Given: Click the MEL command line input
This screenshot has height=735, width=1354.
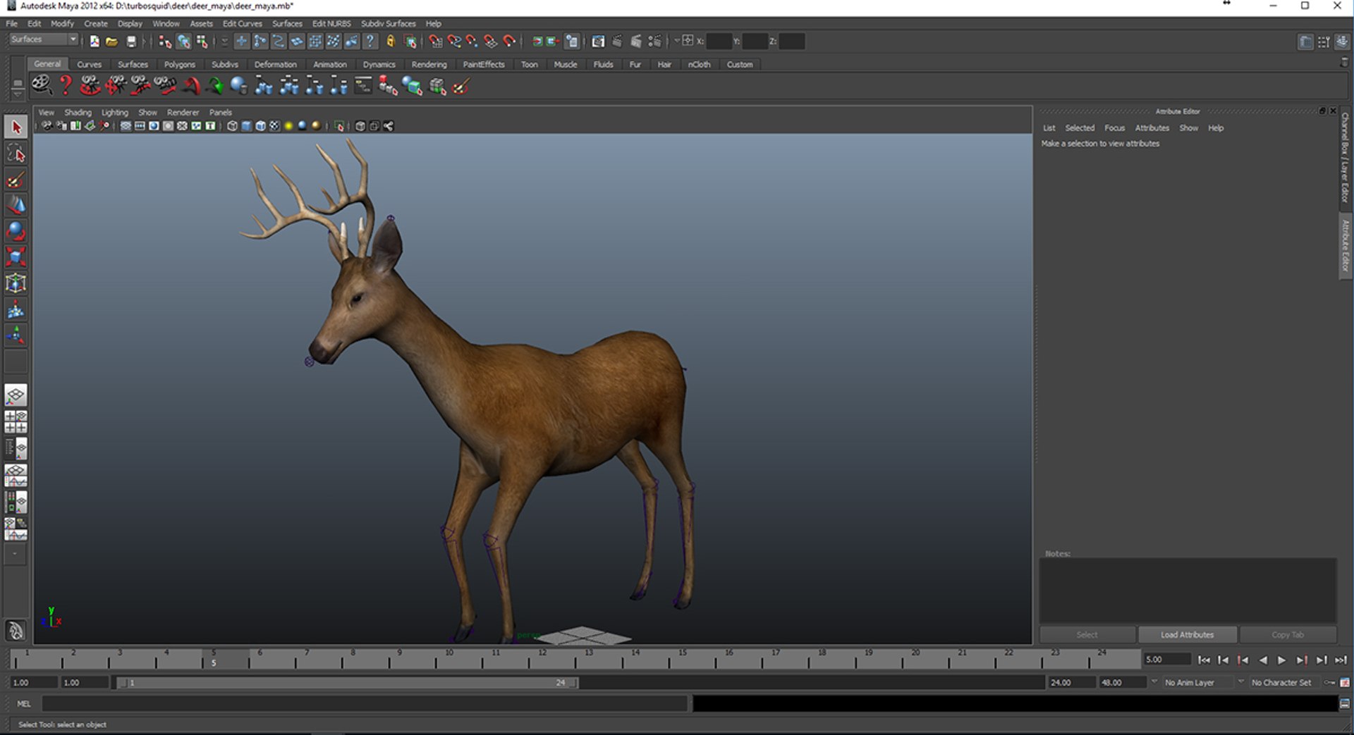Looking at the screenshot, I should click(365, 703).
